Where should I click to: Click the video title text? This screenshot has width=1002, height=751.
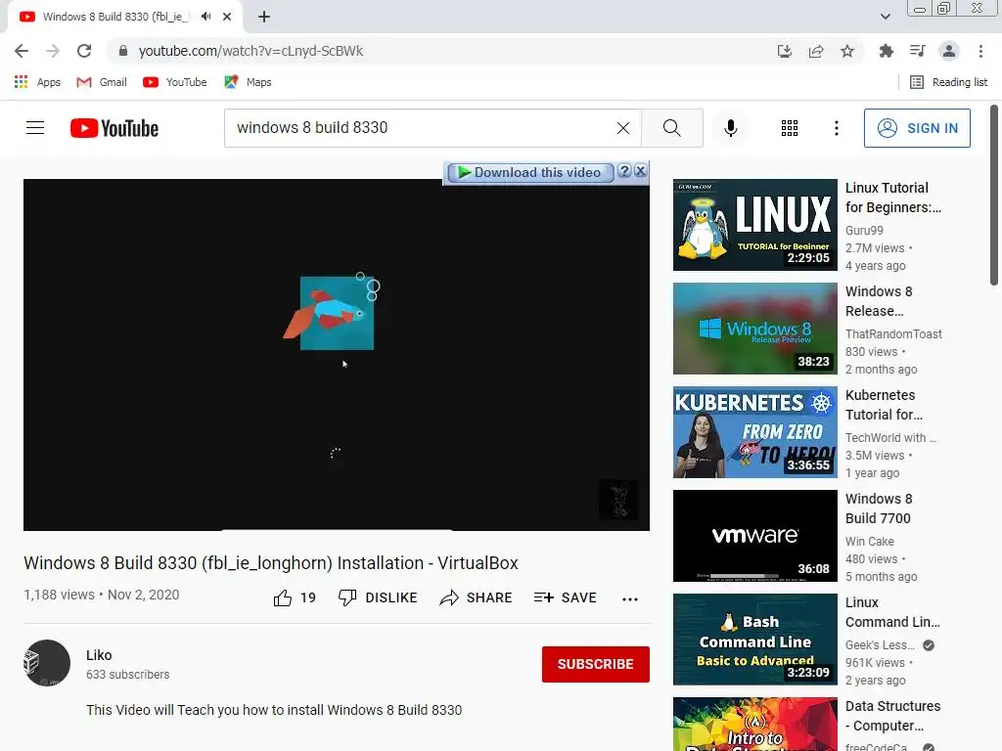click(x=271, y=562)
